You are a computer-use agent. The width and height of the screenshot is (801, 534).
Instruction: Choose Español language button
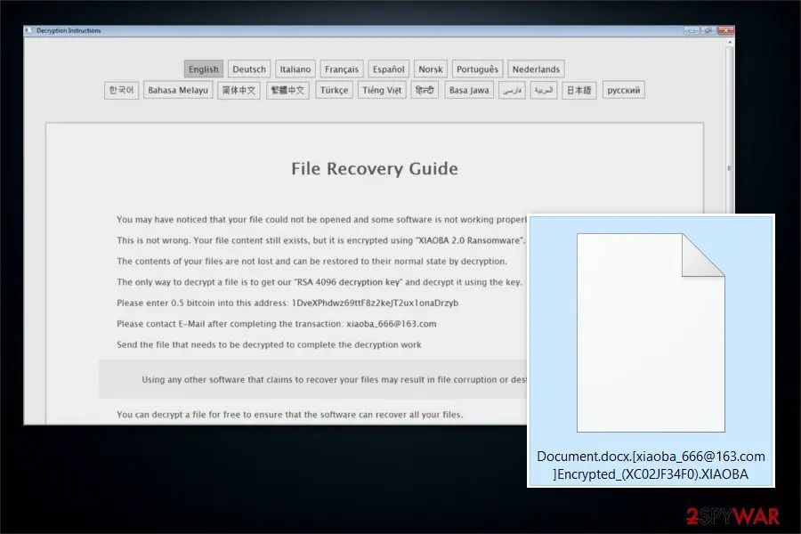pyautogui.click(x=388, y=69)
